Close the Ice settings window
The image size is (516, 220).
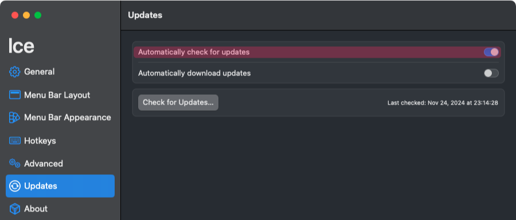pyautogui.click(x=15, y=15)
